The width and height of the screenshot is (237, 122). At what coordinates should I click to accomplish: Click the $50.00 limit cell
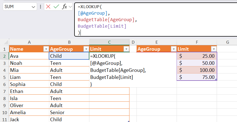(197, 63)
